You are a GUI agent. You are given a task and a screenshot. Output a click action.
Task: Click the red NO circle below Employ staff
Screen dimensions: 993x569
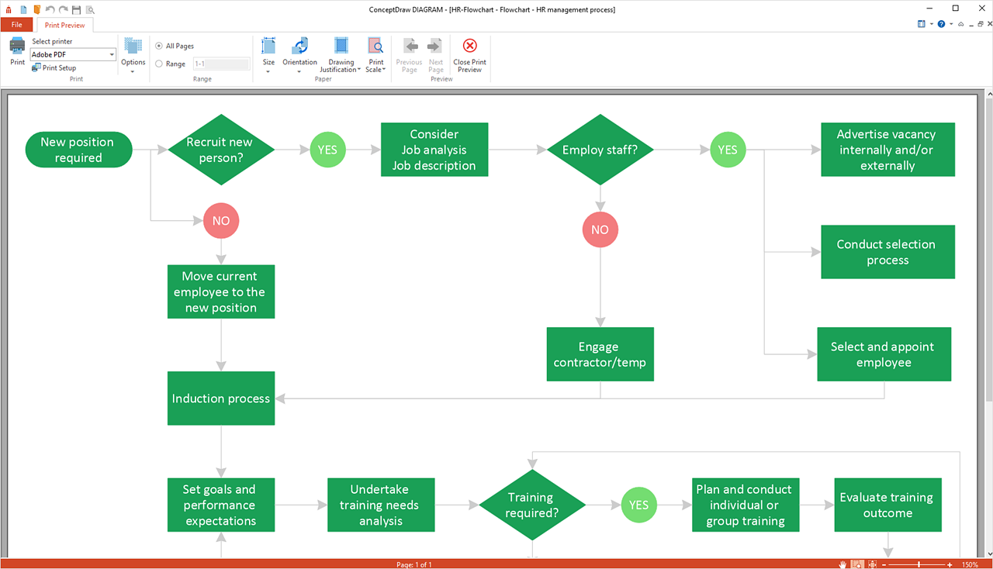coord(600,229)
